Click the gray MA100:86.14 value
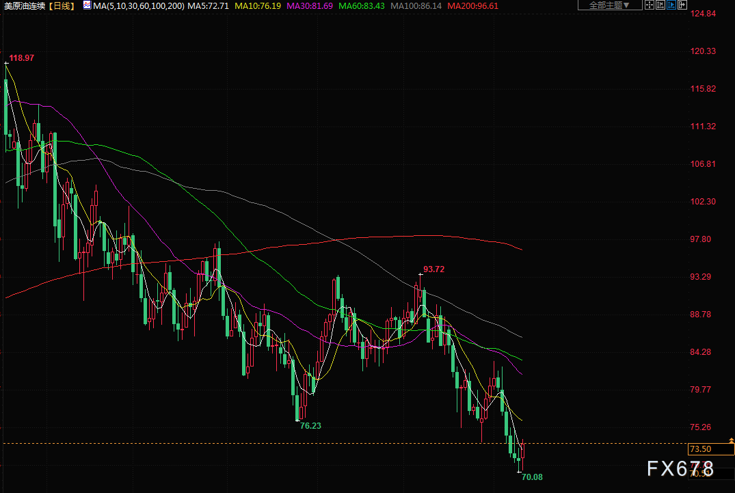Image resolution: width=735 pixels, height=493 pixels. point(416,6)
